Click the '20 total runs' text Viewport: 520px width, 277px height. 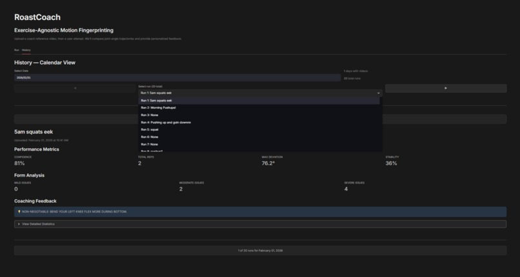click(x=352, y=79)
